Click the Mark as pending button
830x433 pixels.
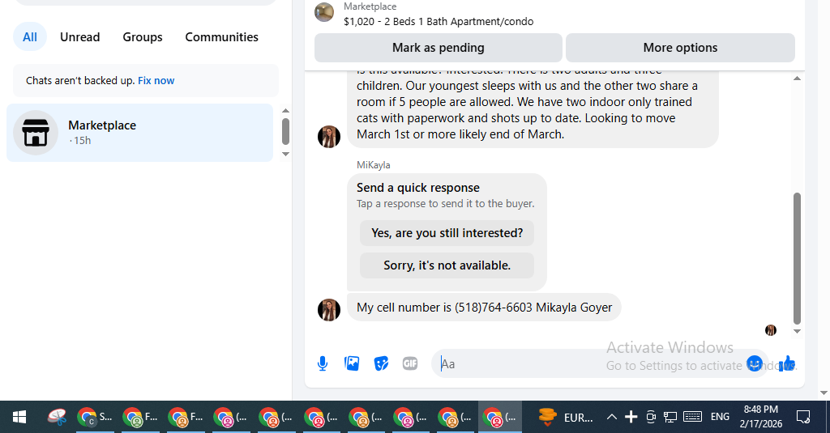438,48
